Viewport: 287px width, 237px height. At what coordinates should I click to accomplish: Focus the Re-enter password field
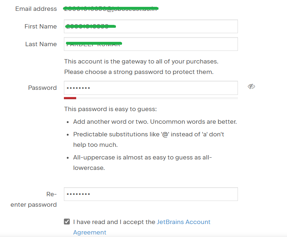point(151,194)
